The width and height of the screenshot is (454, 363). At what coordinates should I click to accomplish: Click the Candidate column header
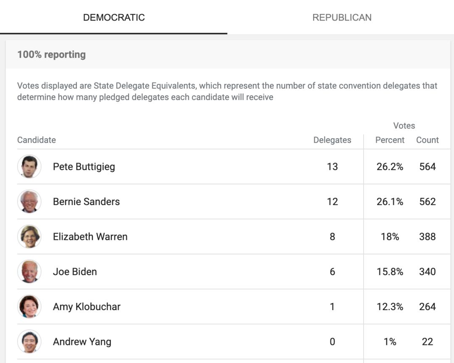(x=37, y=140)
